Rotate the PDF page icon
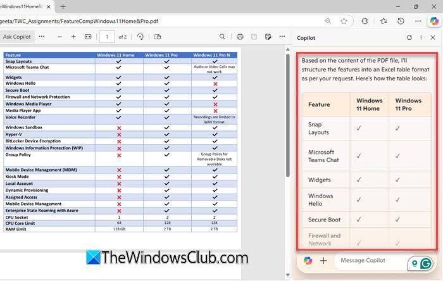This screenshot has width=443, height=281. (x=140, y=37)
